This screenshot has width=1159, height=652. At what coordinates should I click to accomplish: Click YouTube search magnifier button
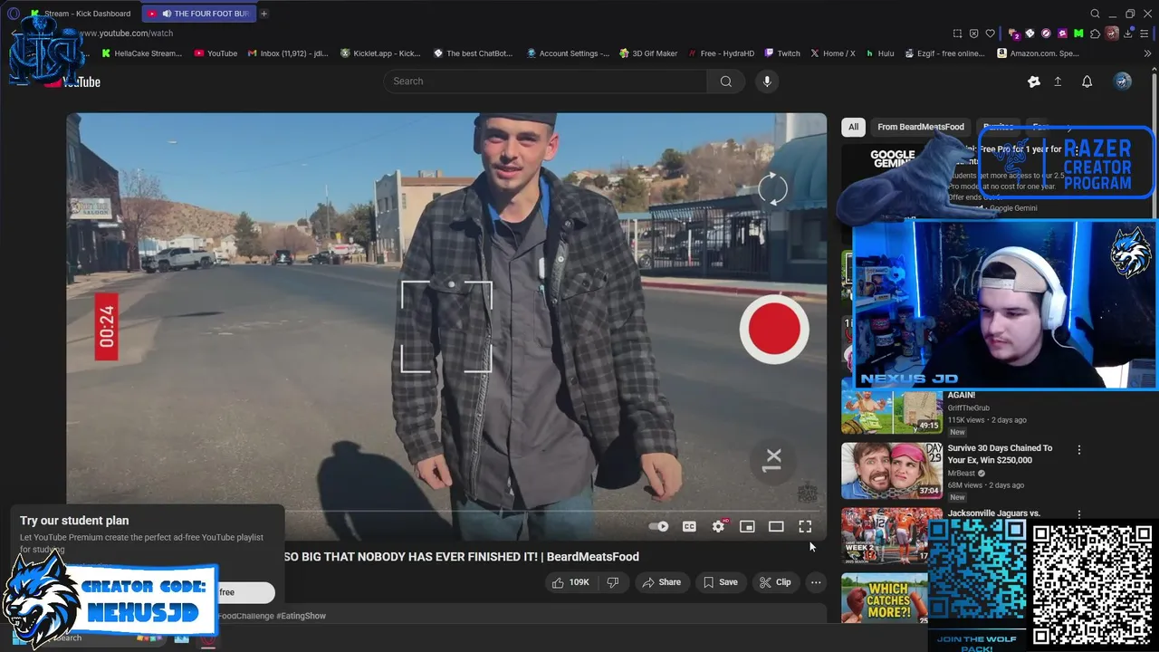point(726,81)
